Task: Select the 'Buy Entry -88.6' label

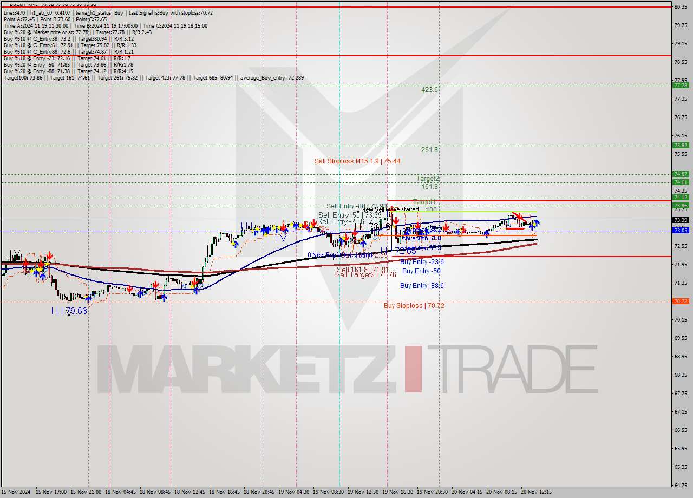Action: coord(422,286)
